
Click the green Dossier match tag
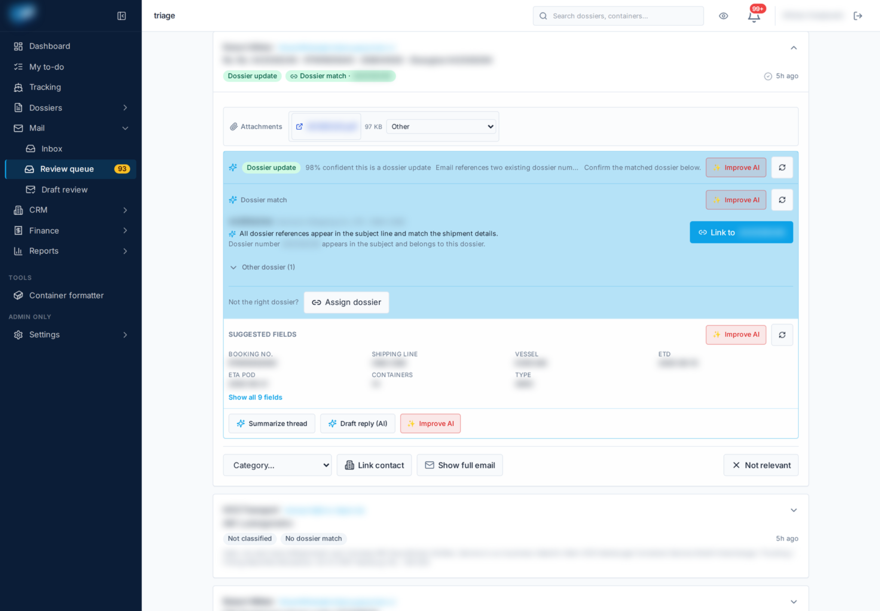click(x=340, y=76)
